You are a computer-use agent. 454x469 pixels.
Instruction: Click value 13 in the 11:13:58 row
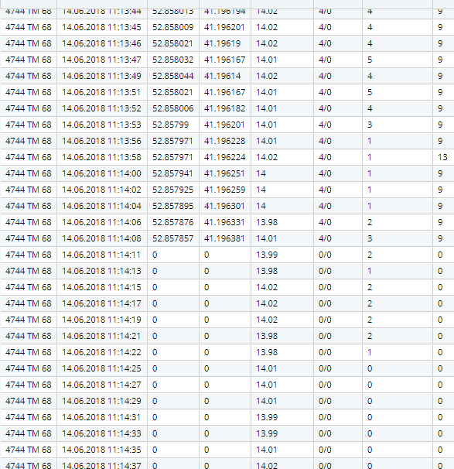pos(442,157)
